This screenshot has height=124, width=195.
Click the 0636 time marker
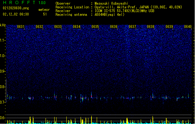point(114,27)
